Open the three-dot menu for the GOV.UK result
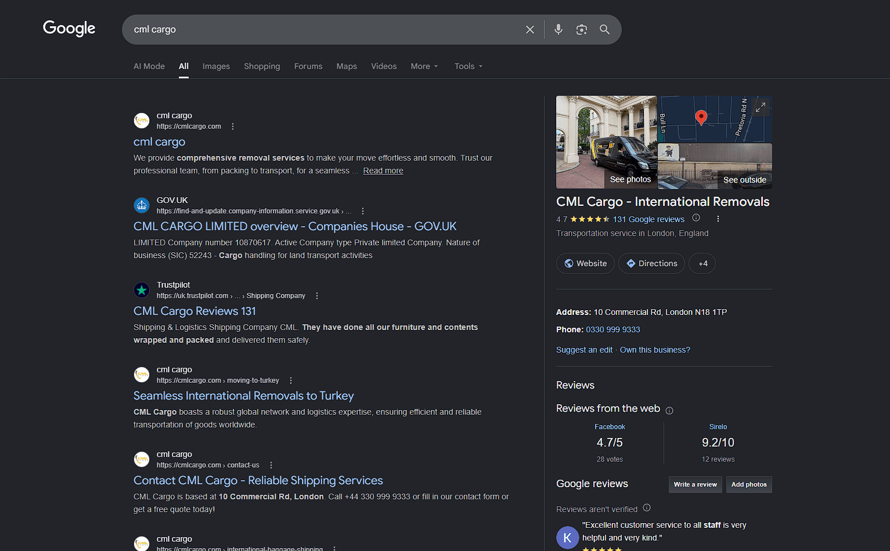The height and width of the screenshot is (551, 890). tap(363, 211)
